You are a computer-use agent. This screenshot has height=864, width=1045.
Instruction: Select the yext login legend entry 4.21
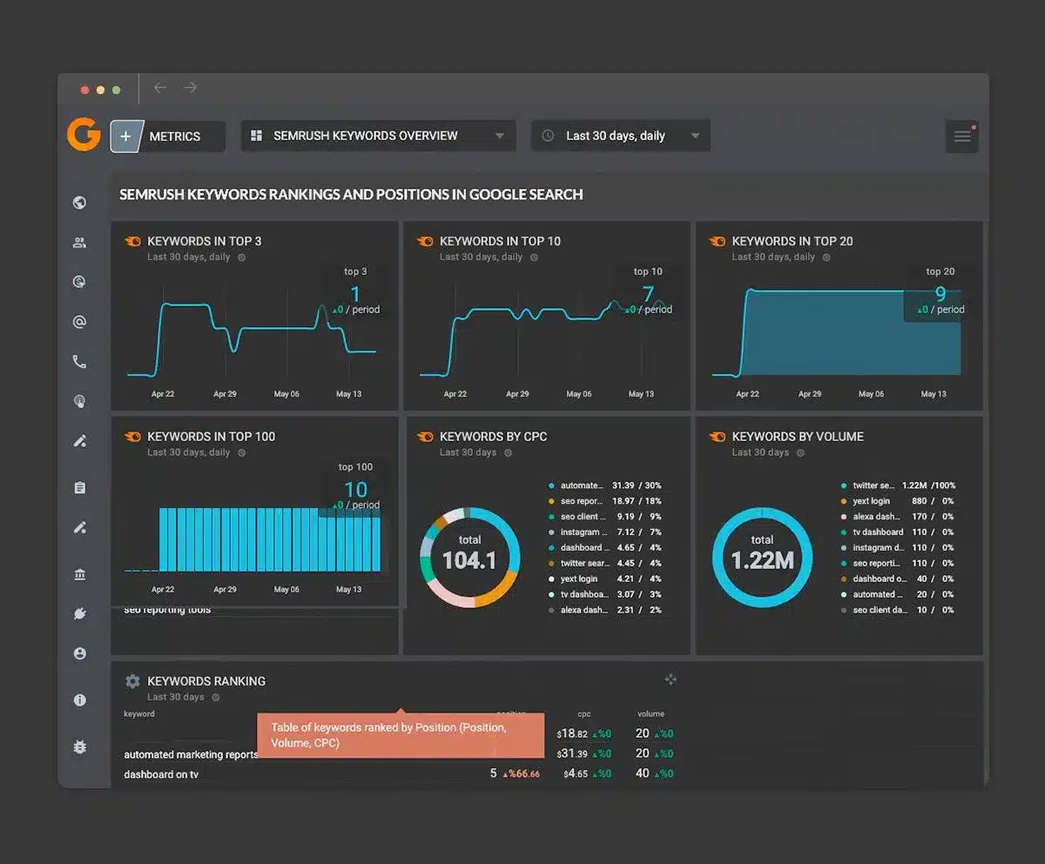click(x=605, y=579)
